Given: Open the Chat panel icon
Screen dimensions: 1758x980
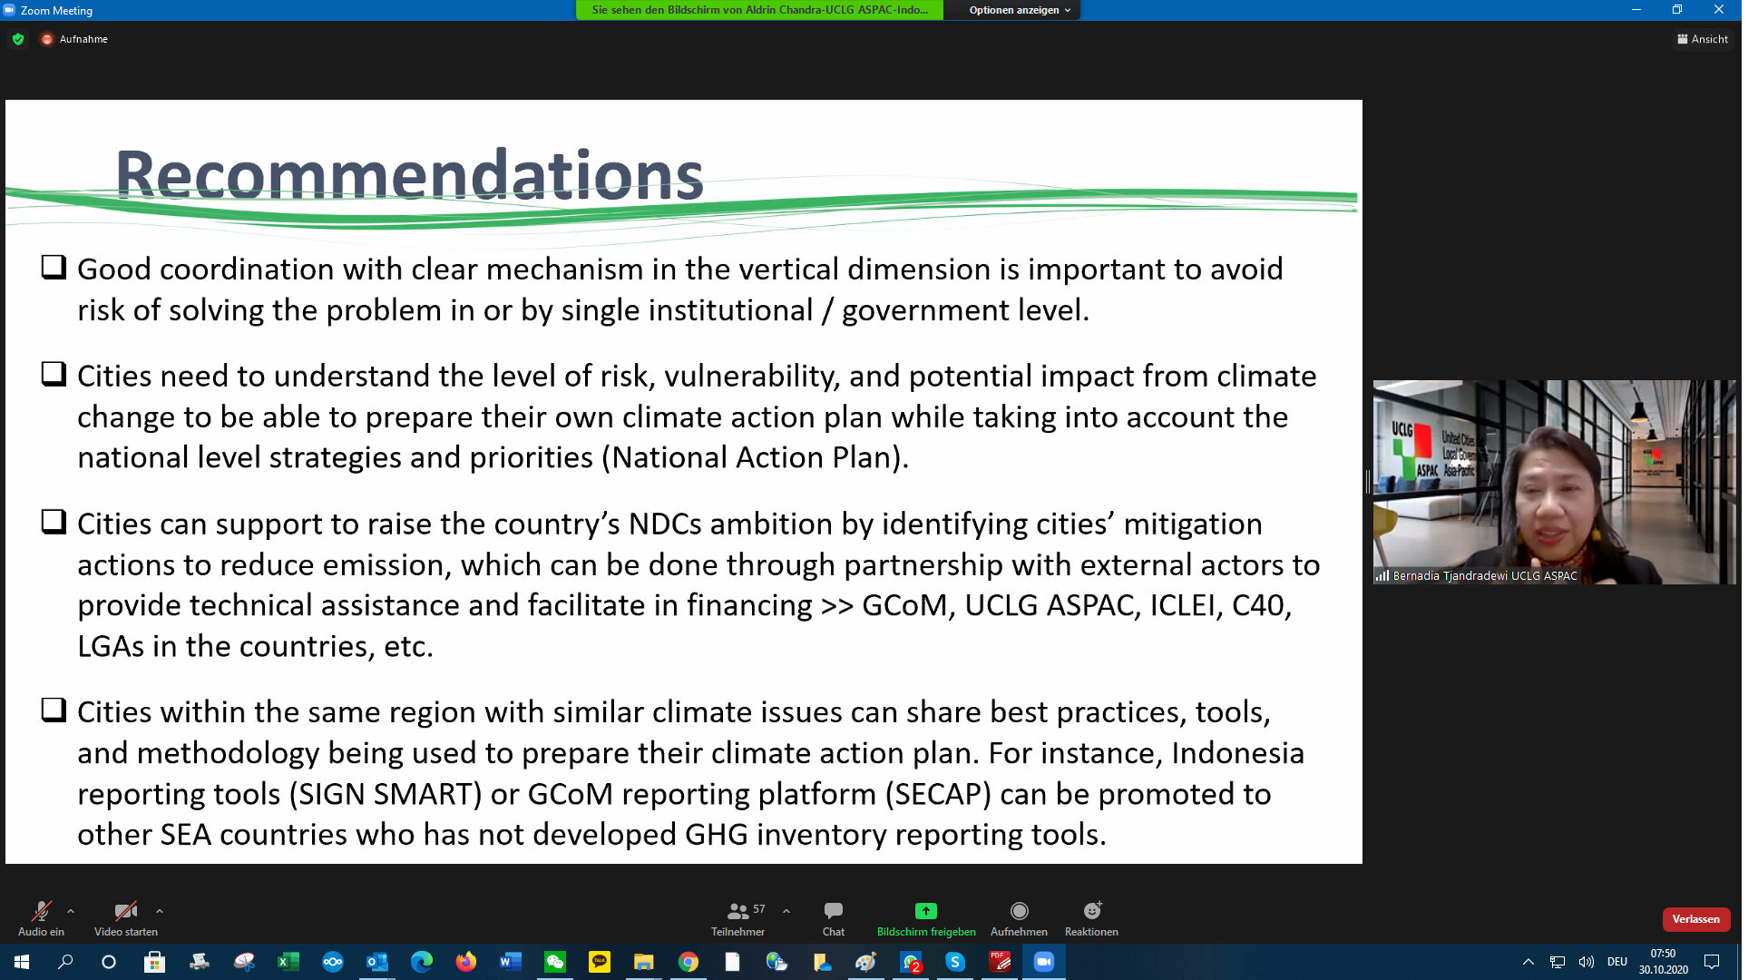Looking at the screenshot, I should tap(833, 911).
